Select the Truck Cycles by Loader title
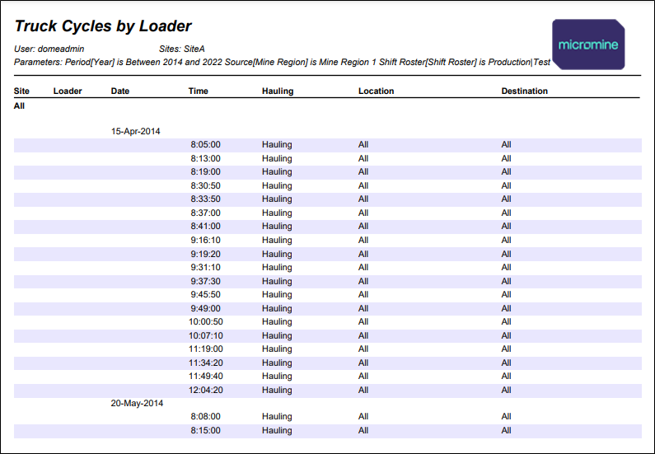The image size is (655, 454). coord(103,26)
